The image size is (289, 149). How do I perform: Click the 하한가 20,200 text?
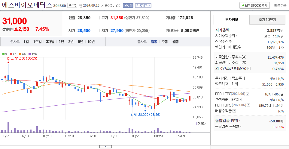(137, 31)
